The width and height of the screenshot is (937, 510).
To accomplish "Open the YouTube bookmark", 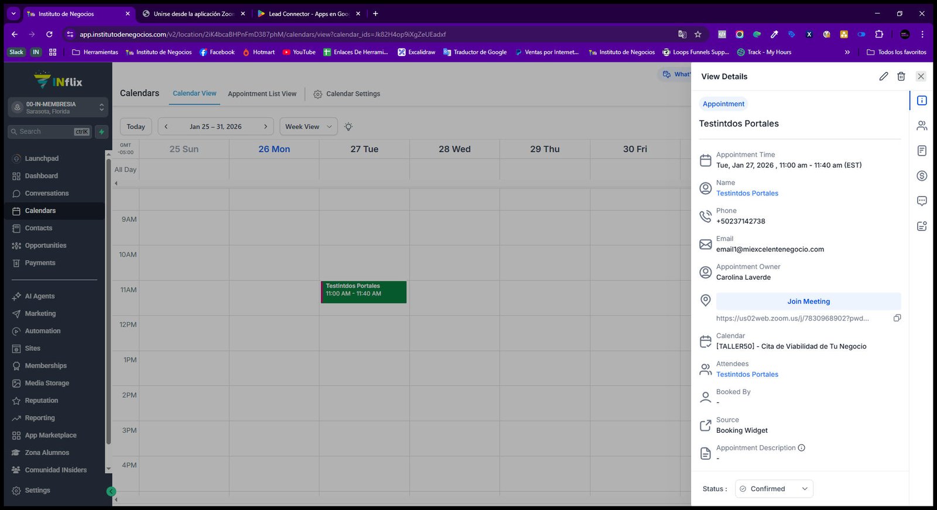I will pyautogui.click(x=299, y=52).
